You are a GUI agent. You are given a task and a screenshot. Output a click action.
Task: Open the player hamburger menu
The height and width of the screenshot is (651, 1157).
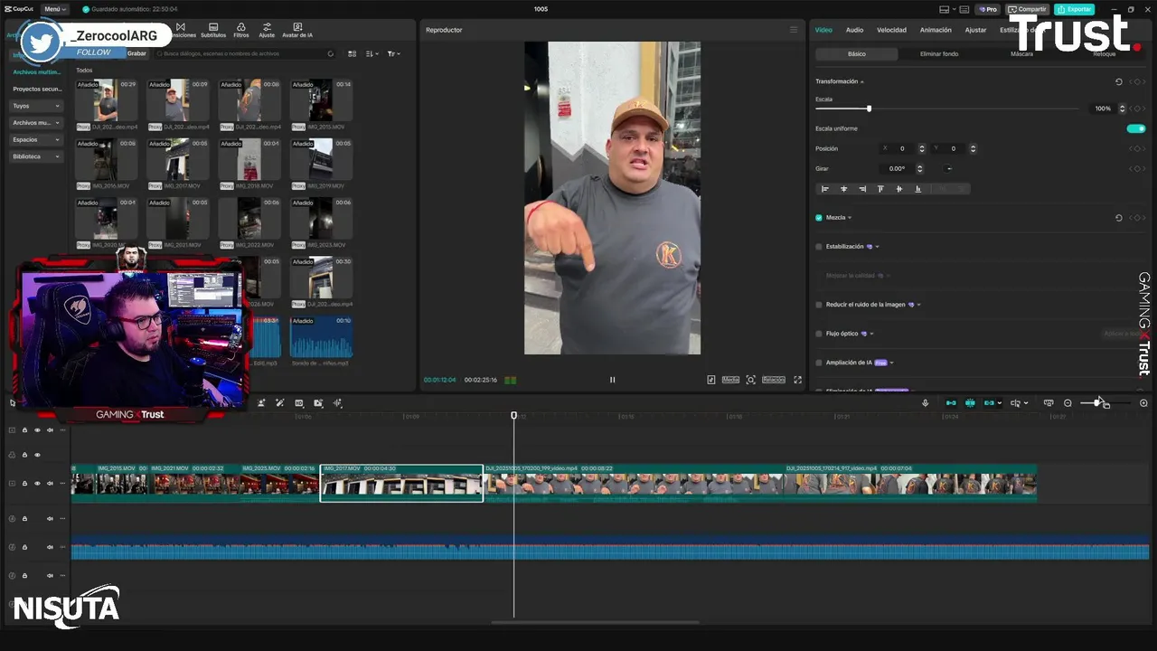pos(794,30)
